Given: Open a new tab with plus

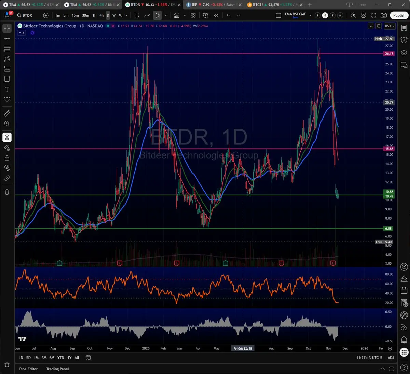Looking at the screenshot, I should click(310, 5).
